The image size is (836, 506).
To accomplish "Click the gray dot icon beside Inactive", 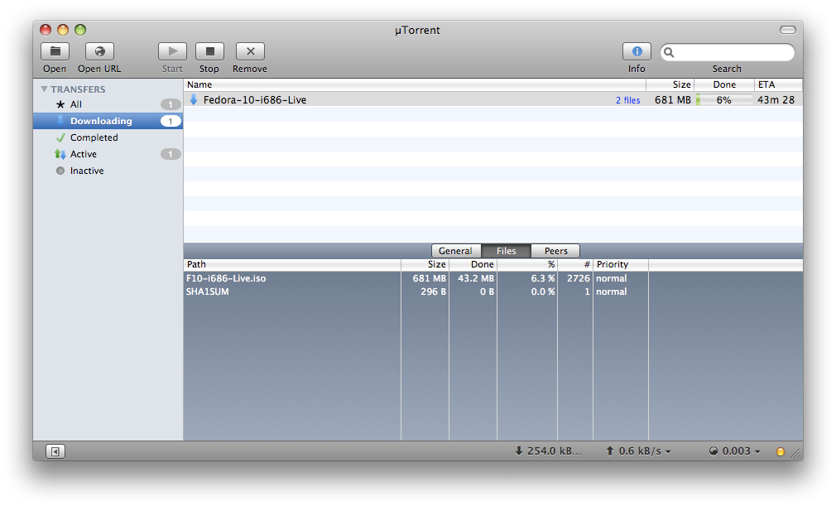I will [60, 171].
